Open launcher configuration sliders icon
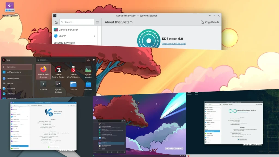Screen dimensions: 279x157 pyautogui.click(x=89, y=60)
